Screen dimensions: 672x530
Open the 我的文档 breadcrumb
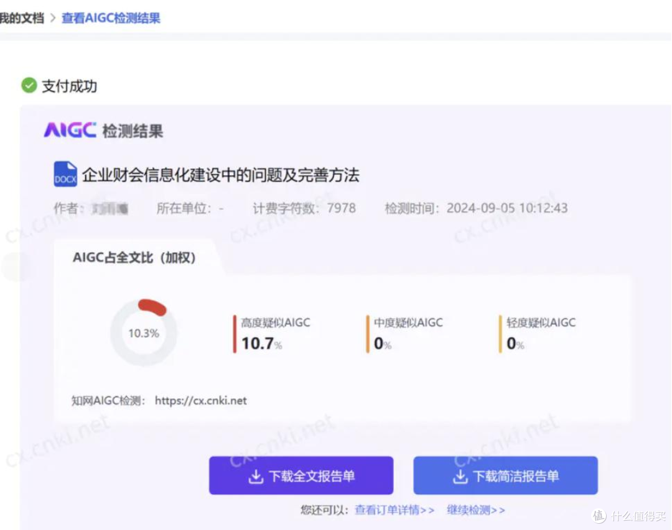point(21,18)
